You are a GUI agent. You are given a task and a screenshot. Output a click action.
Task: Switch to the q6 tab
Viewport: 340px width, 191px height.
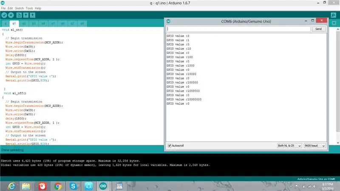[63, 23]
